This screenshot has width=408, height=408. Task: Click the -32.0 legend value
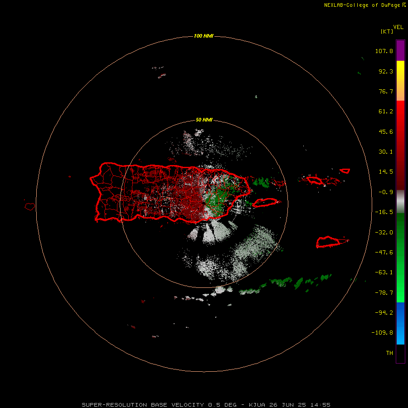[384, 233]
